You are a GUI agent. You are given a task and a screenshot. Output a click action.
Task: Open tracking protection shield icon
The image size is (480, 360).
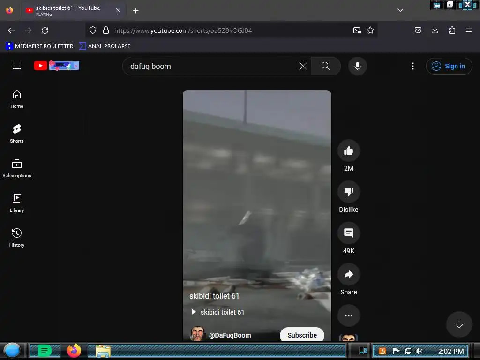coord(93,30)
